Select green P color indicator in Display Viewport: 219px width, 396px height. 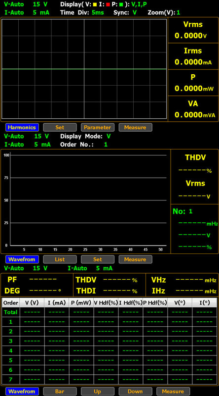point(121,4)
